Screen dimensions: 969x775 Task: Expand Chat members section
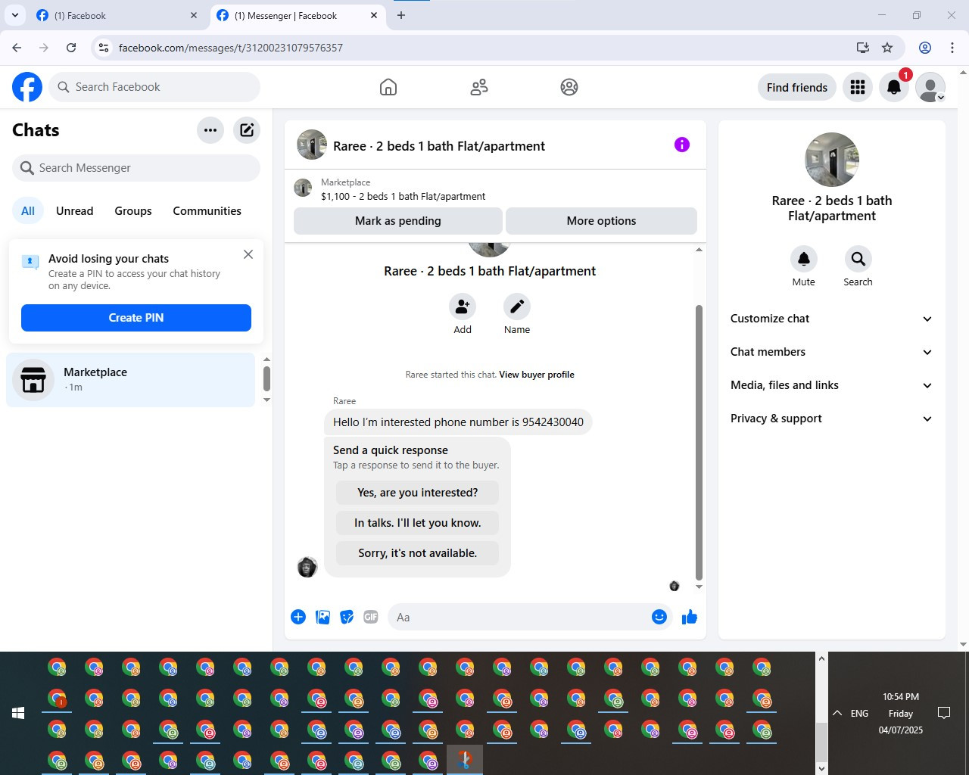pyautogui.click(x=831, y=352)
